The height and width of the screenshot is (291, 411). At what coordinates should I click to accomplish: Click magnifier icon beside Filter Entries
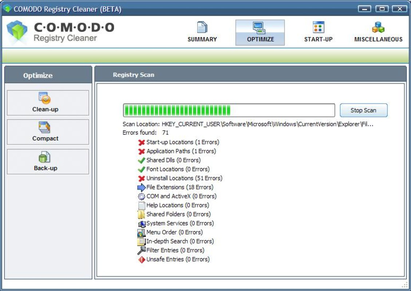tap(142, 250)
